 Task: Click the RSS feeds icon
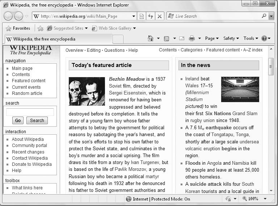pyautogui.click(x=167, y=38)
